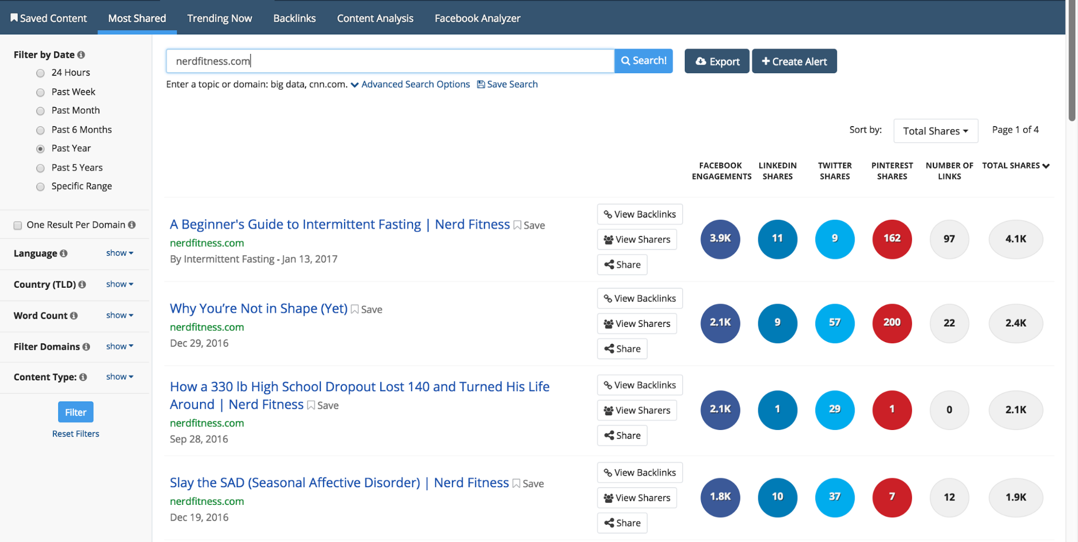
Task: Select the Past Week date filter
Action: 40,92
